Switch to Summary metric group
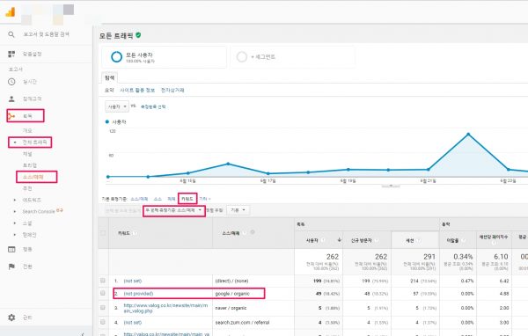This screenshot has height=336, width=528. 109,91
